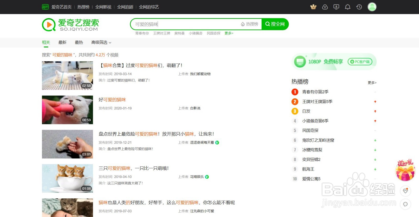Switch to the 相关 tab
The image size is (419, 217).
coord(46,42)
